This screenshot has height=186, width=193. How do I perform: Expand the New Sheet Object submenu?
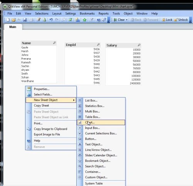[x=51, y=100]
